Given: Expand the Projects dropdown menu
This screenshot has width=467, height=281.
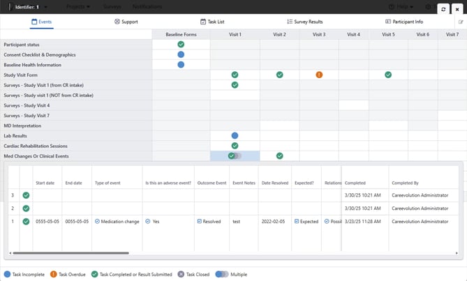Looking at the screenshot, I should tap(80, 6).
